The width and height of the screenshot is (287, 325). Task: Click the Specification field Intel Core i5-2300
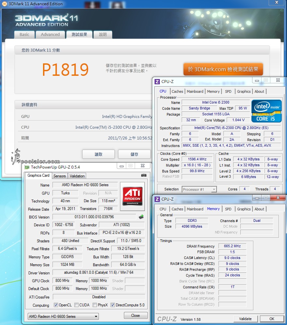(231, 128)
